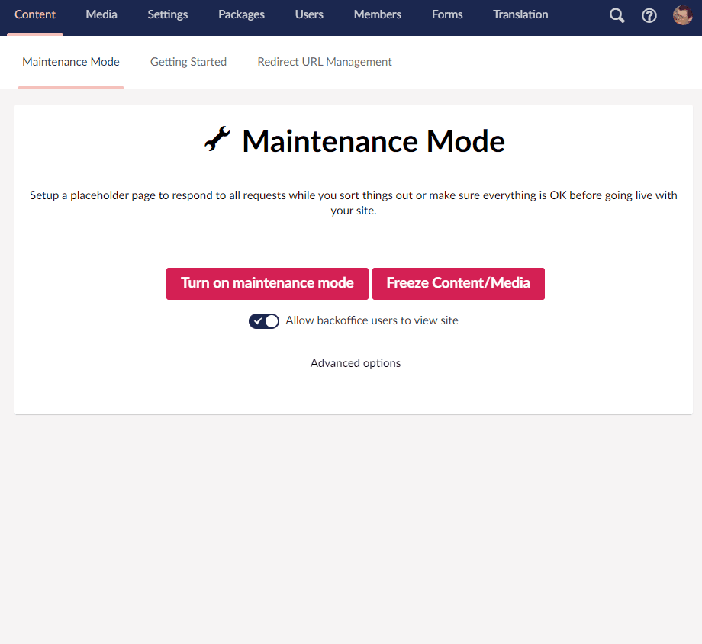Image resolution: width=702 pixels, height=644 pixels.
Task: Open the Redirect URL Management tab
Action: [x=324, y=62]
